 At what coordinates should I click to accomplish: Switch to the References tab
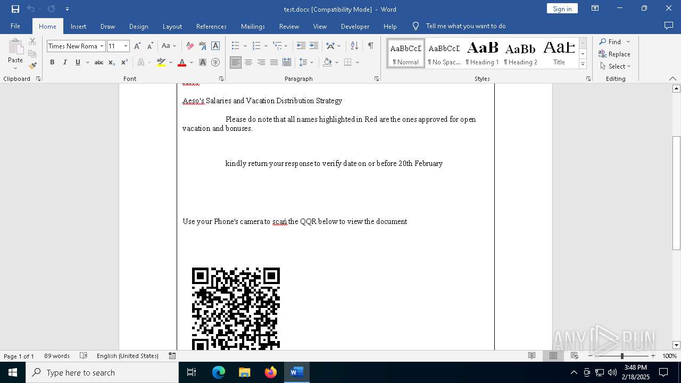211,27
